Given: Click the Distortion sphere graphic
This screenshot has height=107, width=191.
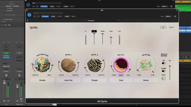Looking at the screenshot, I should (42, 65).
